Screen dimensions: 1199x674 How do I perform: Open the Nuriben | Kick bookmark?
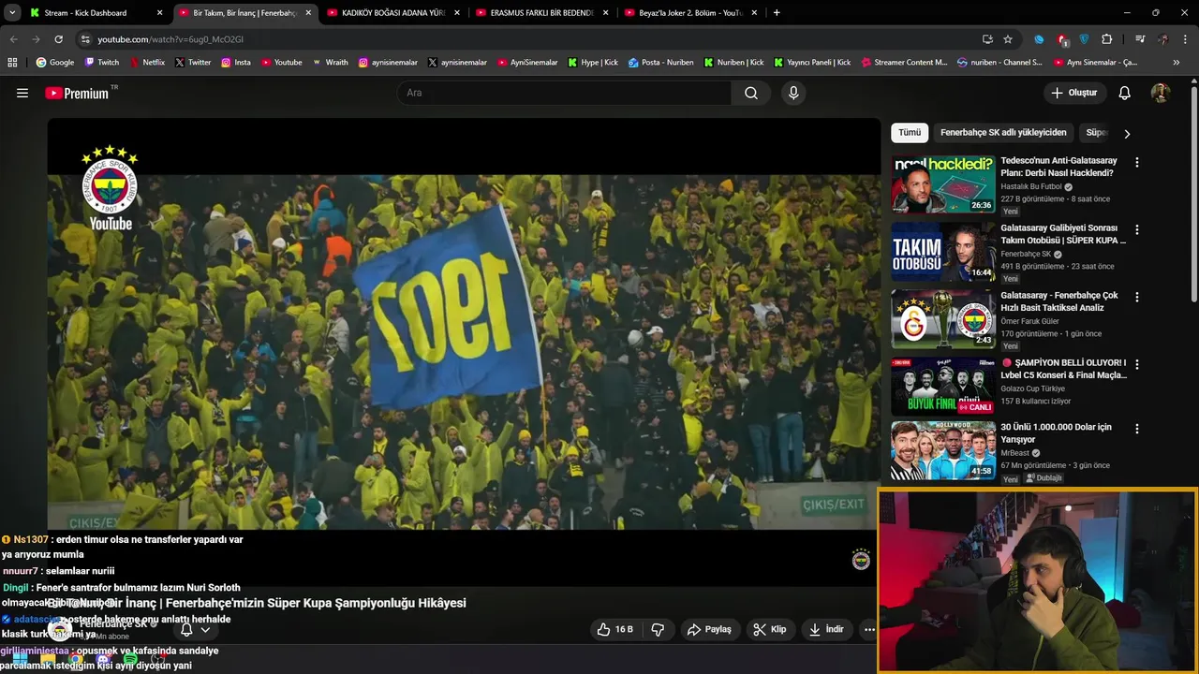[734, 63]
